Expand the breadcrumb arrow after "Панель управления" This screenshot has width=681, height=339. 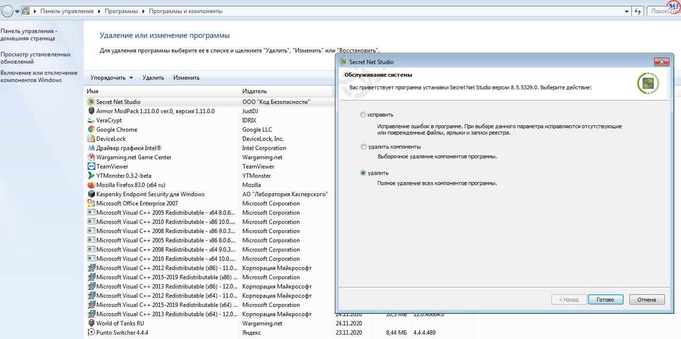click(100, 11)
